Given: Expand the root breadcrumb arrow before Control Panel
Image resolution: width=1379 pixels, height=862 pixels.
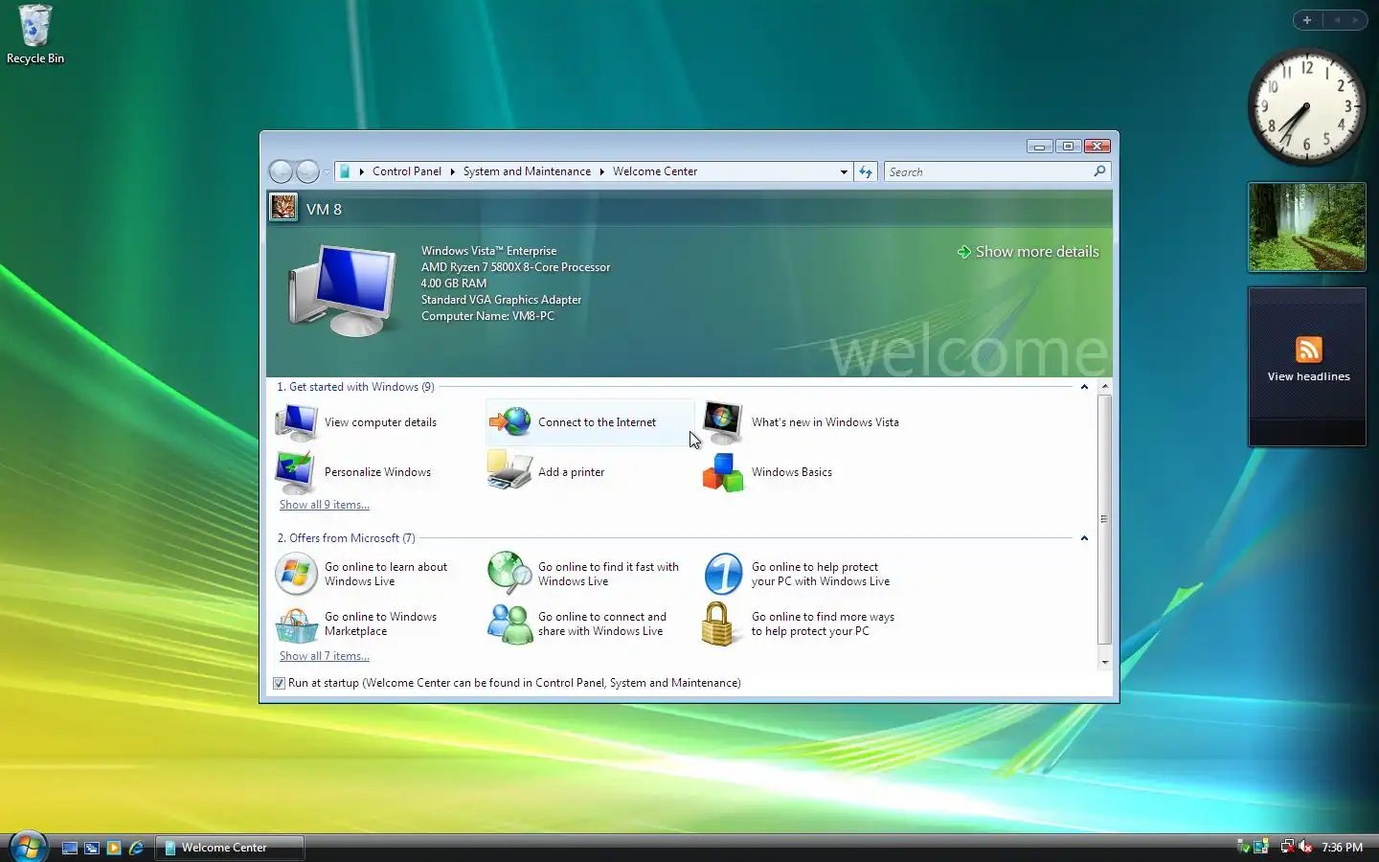Looking at the screenshot, I should click(x=361, y=171).
